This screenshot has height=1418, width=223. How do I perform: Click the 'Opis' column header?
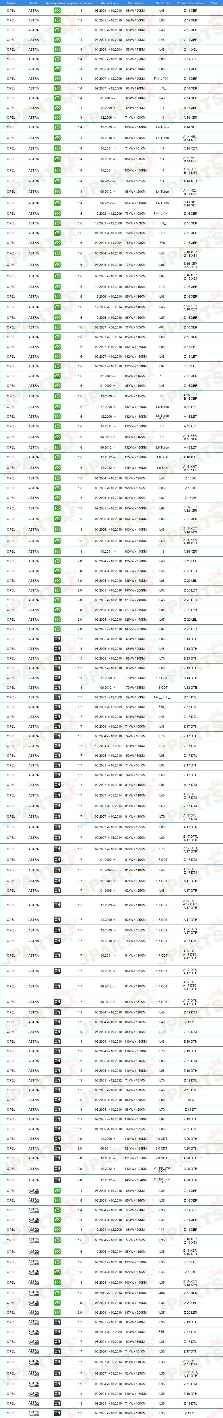coord(214,3)
